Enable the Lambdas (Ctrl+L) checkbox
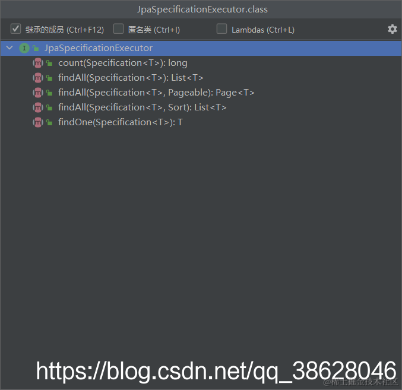Viewport: 402px width, 390px height. (x=221, y=28)
